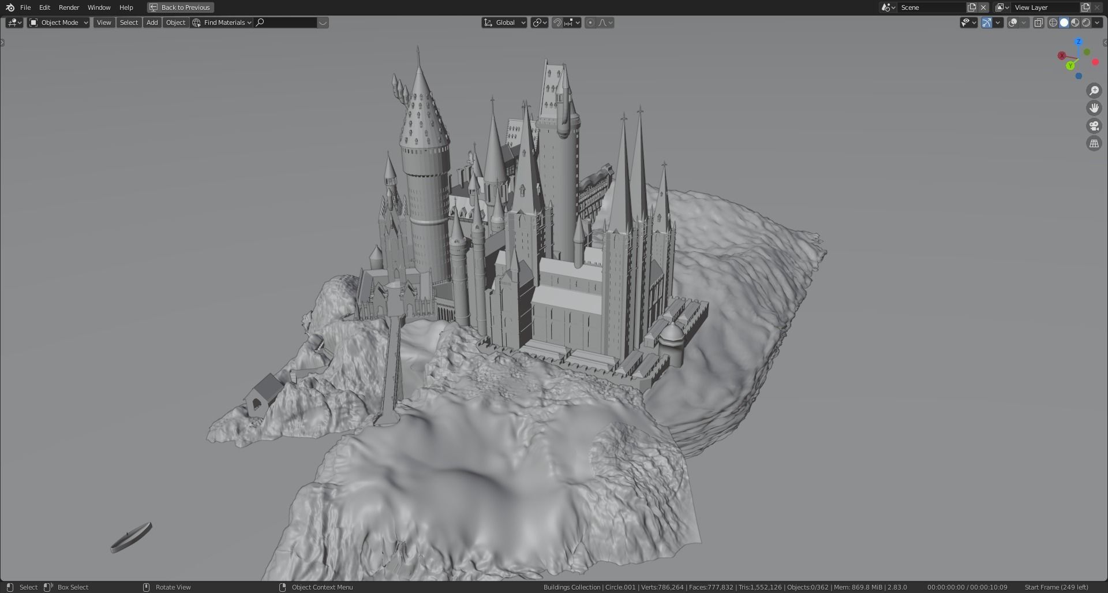Click the negative X red gizmo dot
The width and height of the screenshot is (1108, 593).
point(1095,62)
